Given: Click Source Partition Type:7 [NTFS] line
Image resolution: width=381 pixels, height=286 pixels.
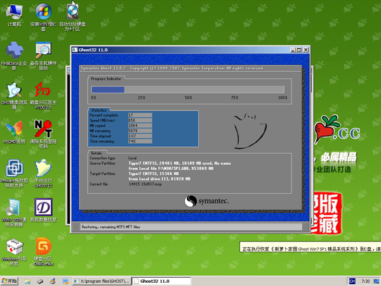Looking at the screenshot, I should [180, 163].
